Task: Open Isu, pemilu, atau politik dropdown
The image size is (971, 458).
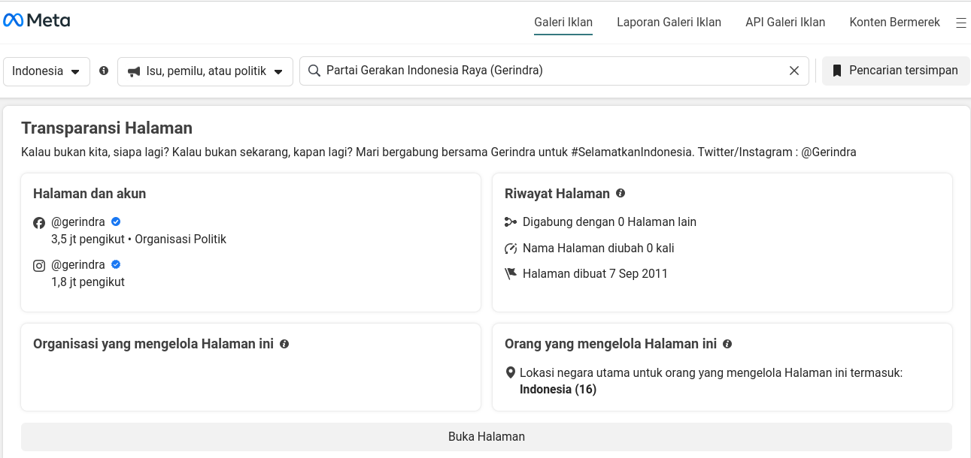Action: (205, 71)
